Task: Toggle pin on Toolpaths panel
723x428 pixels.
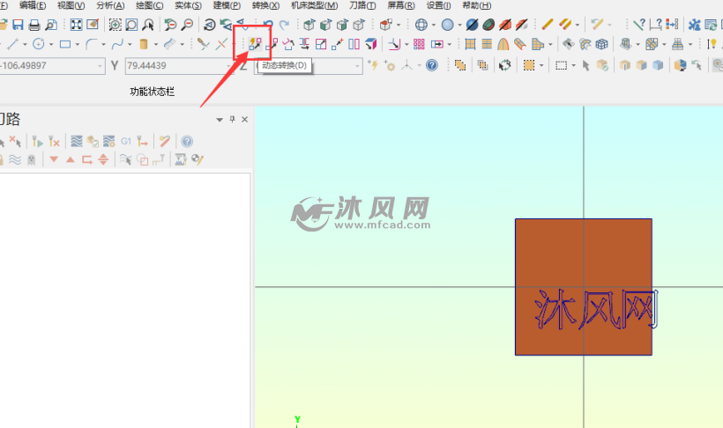Action: tap(233, 119)
